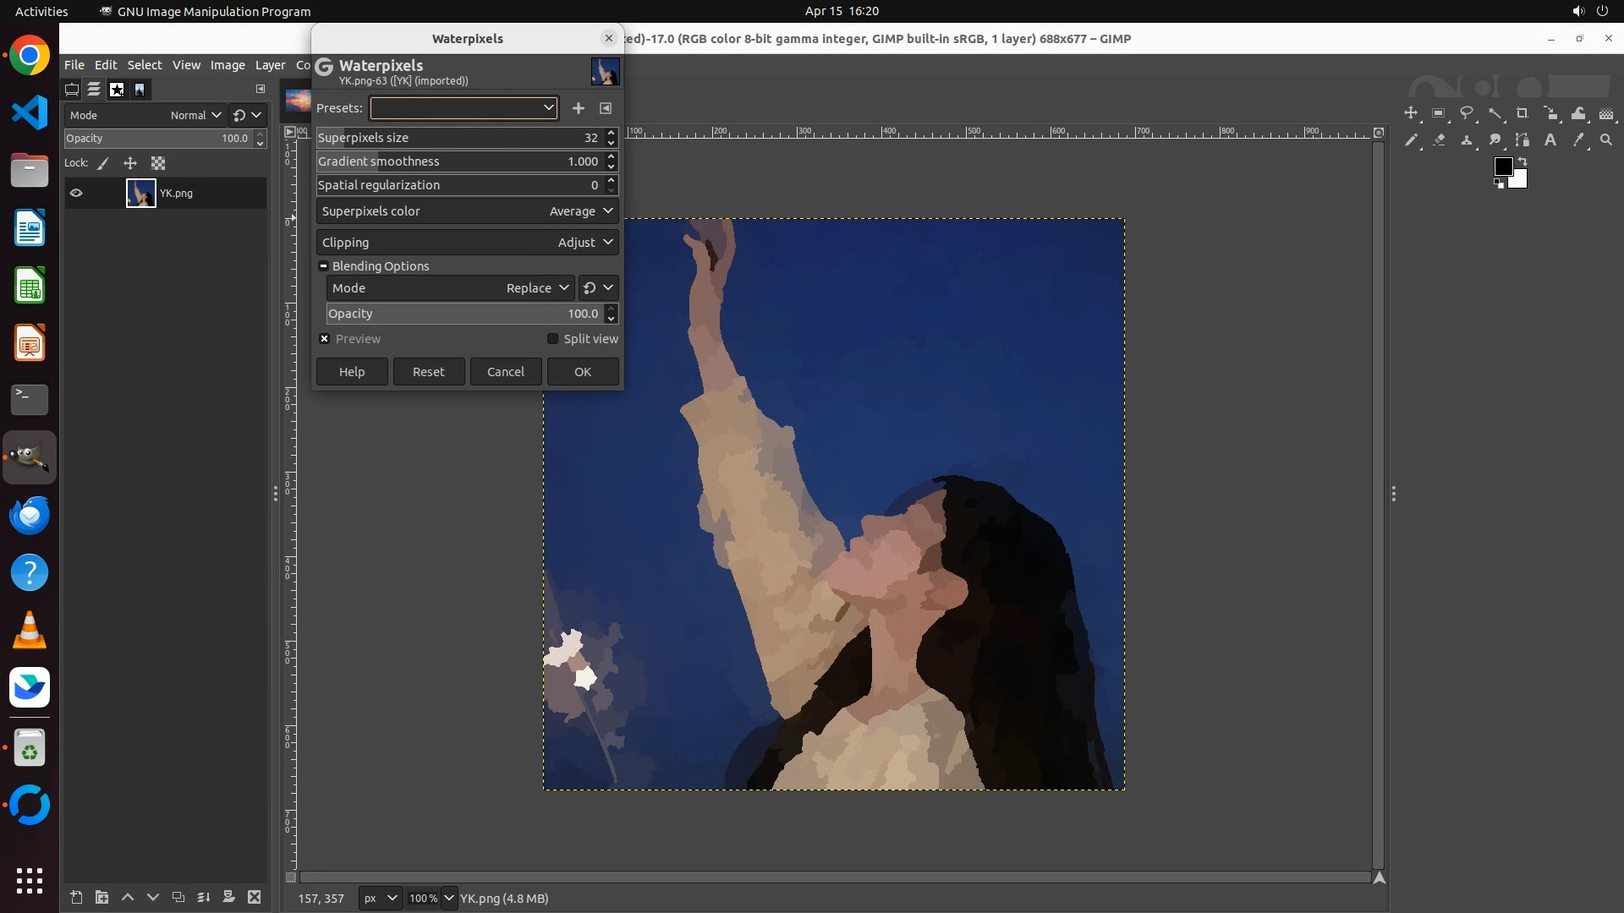Screen dimensions: 1624x913
Task: Open the Superpixels color dropdown
Action: click(x=467, y=211)
